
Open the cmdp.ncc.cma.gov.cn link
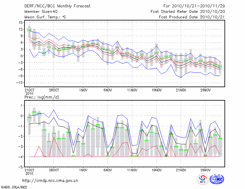(50, 180)
